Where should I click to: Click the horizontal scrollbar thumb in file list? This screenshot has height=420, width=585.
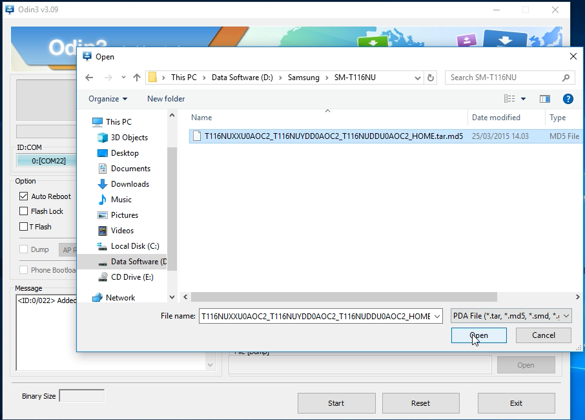point(344,297)
